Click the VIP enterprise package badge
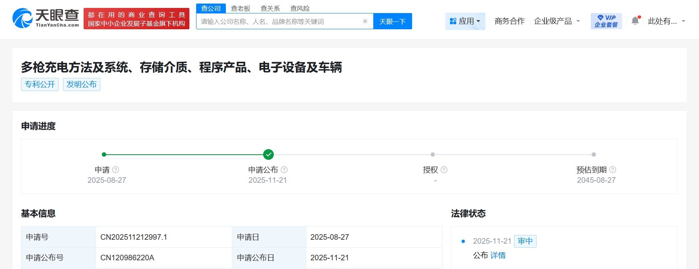The height and width of the screenshot is (269, 699). coord(606,21)
